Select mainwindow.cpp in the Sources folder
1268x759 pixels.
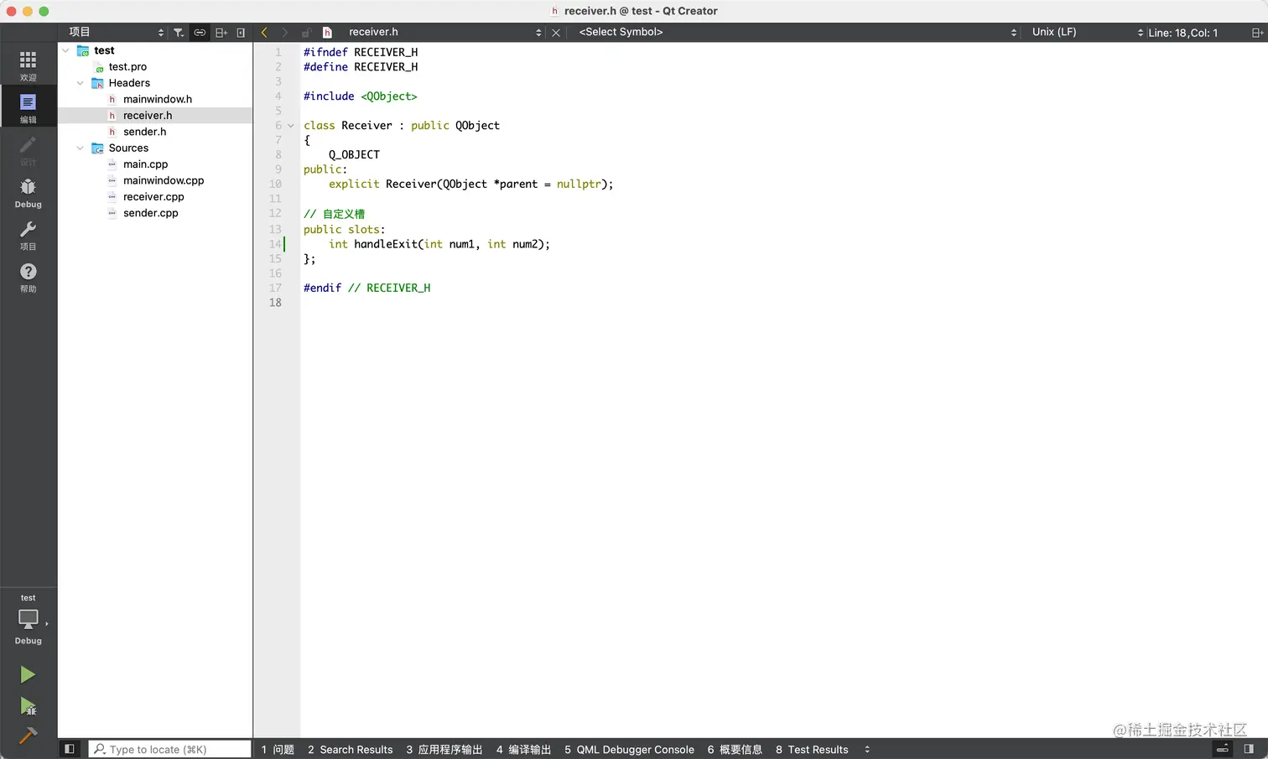click(164, 180)
